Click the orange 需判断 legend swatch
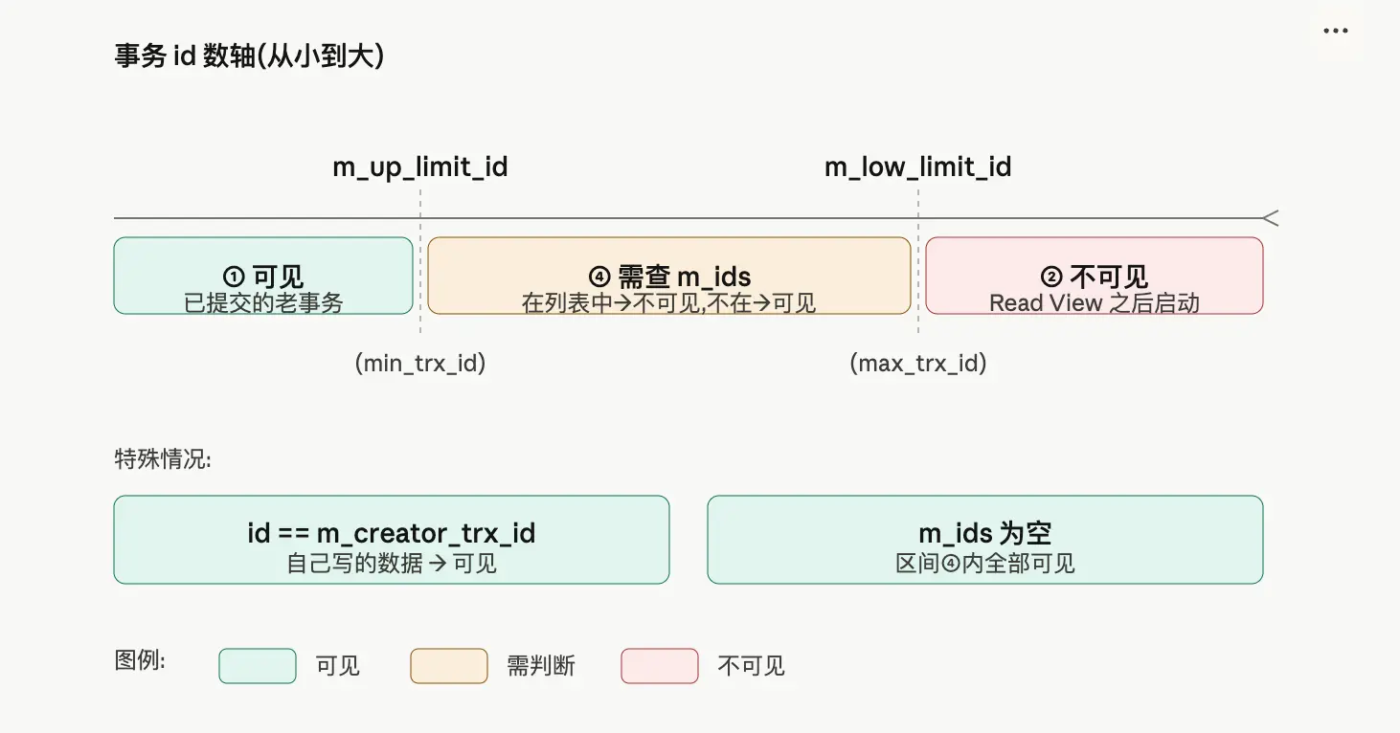The height and width of the screenshot is (733, 1400). (x=449, y=666)
